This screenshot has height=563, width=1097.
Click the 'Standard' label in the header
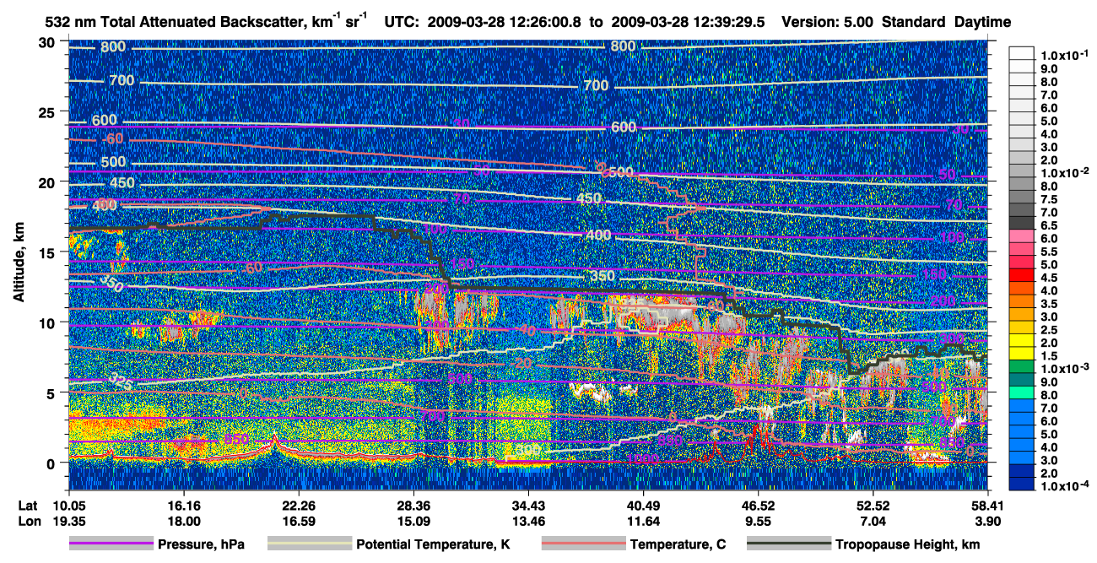click(915, 22)
